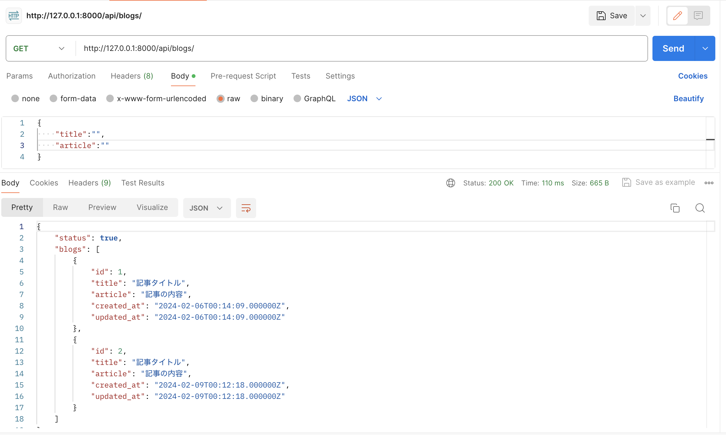This screenshot has width=726, height=435.
Task: Expand the Send button dropdown arrow
Action: pyautogui.click(x=705, y=48)
